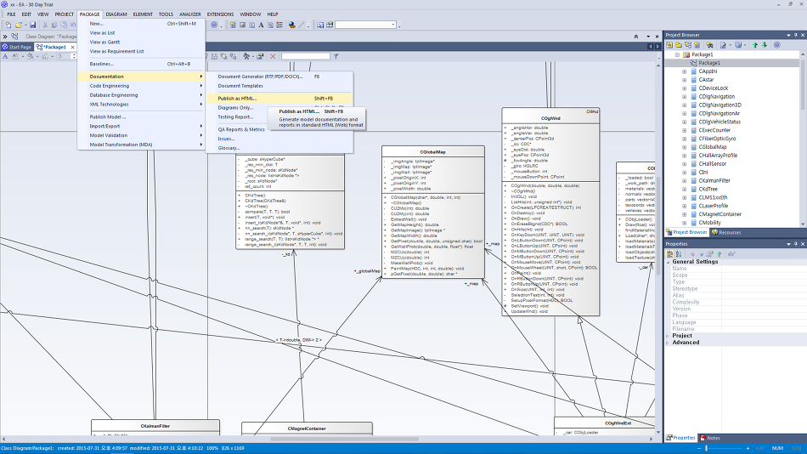This screenshot has width=807, height=454.
Task: Click the COglWnd class box title
Action: click(x=550, y=118)
